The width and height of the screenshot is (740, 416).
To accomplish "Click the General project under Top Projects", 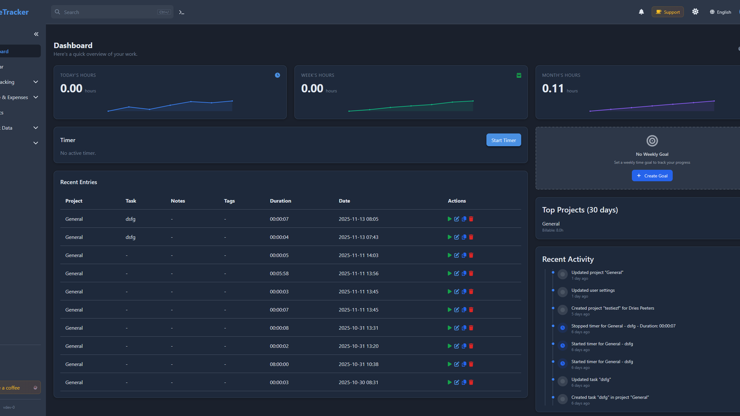I will [551, 224].
